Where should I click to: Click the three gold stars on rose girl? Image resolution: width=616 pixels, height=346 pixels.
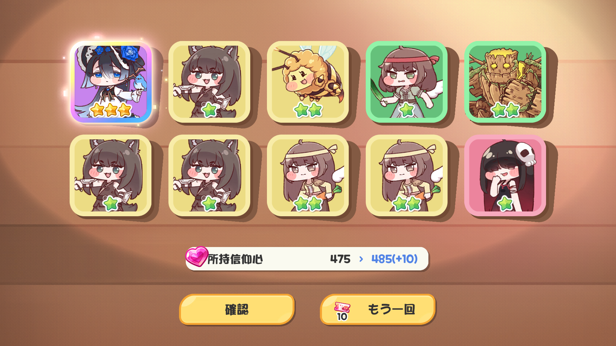(x=111, y=110)
